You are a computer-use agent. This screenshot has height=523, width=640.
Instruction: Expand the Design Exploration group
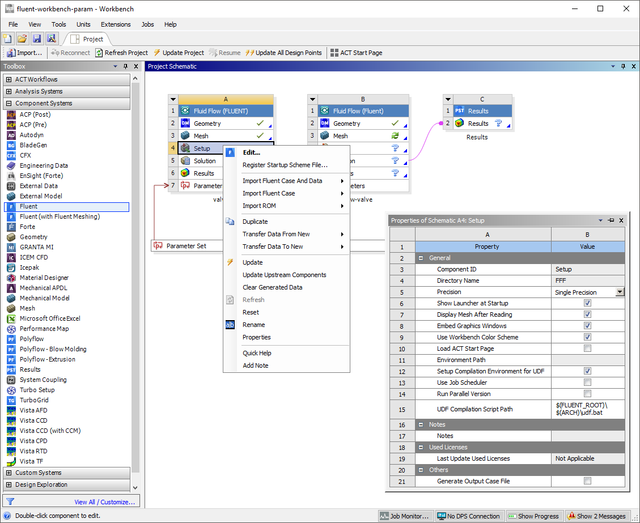9,484
